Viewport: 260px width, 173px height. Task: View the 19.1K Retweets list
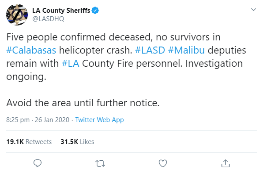click(x=29, y=142)
